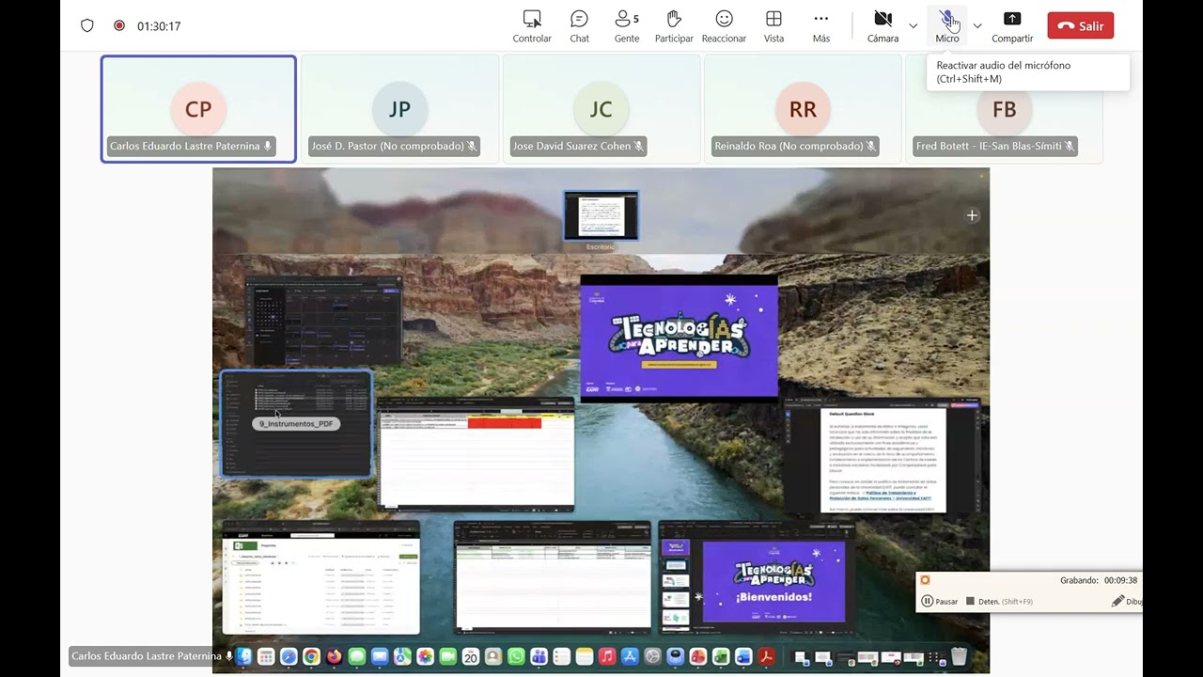Click the meeting timer 01:30:17
Image resolution: width=1203 pixels, height=677 pixels.
point(159,26)
